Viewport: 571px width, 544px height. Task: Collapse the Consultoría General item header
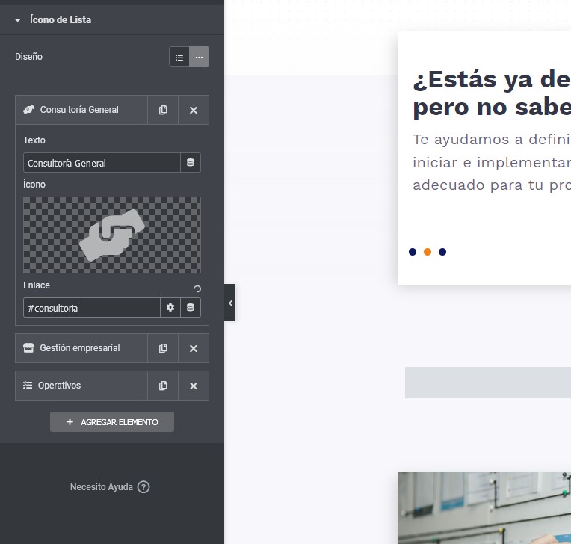(x=81, y=110)
